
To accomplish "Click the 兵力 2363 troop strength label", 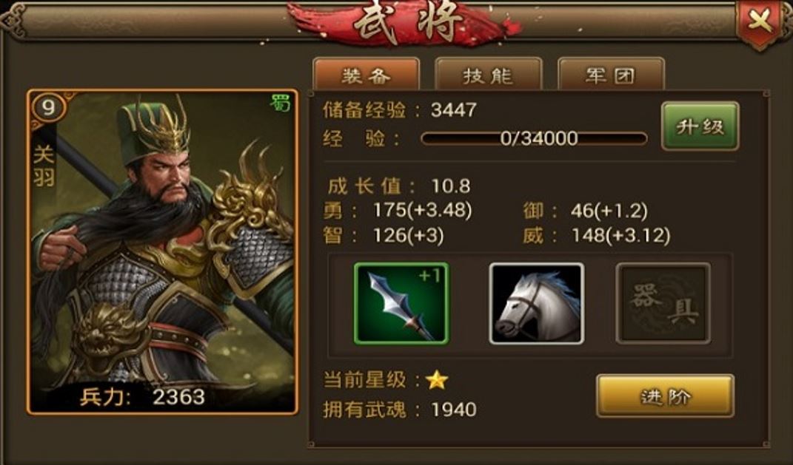I will tap(142, 397).
